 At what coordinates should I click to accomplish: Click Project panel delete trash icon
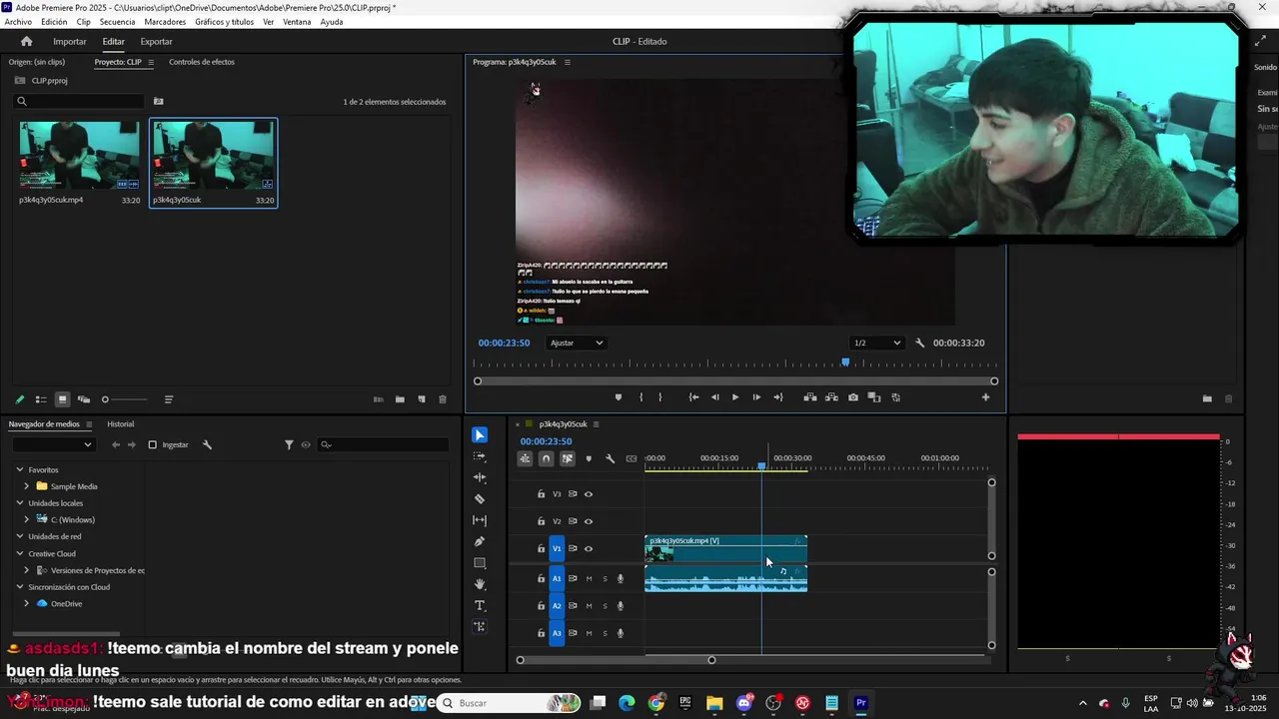click(x=443, y=399)
